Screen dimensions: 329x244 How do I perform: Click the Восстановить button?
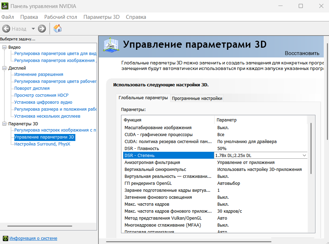(x=302, y=53)
